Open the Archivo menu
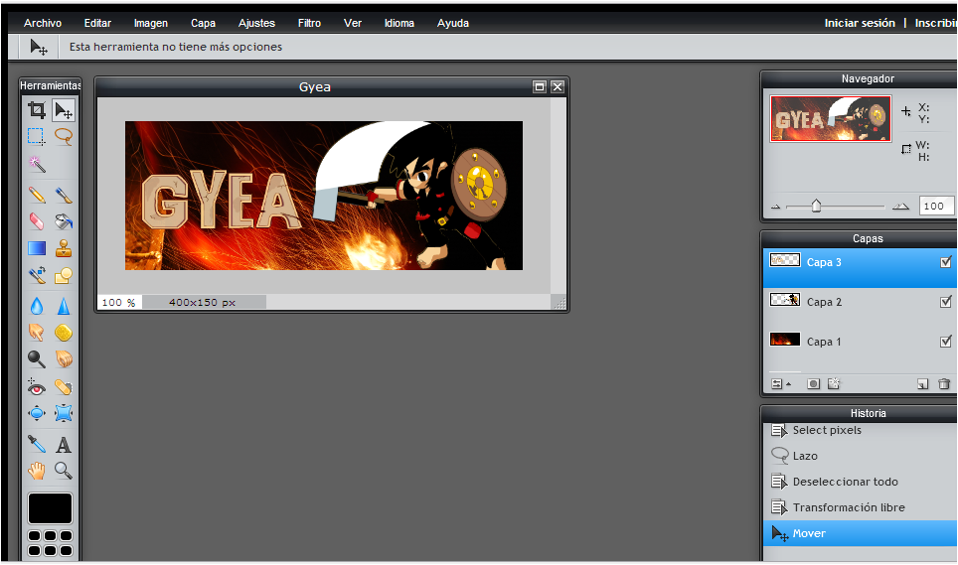Viewport: 958px width, 565px height. click(x=43, y=23)
